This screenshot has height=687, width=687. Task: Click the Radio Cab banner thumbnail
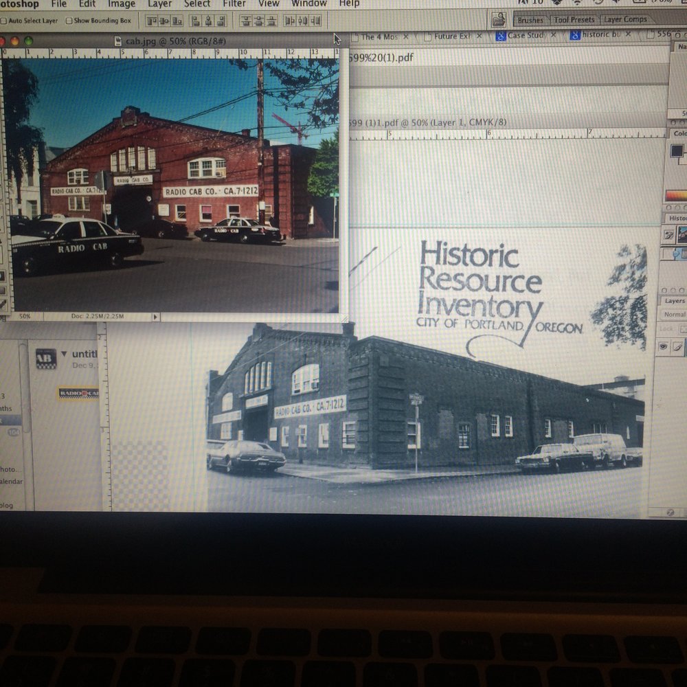click(x=78, y=393)
